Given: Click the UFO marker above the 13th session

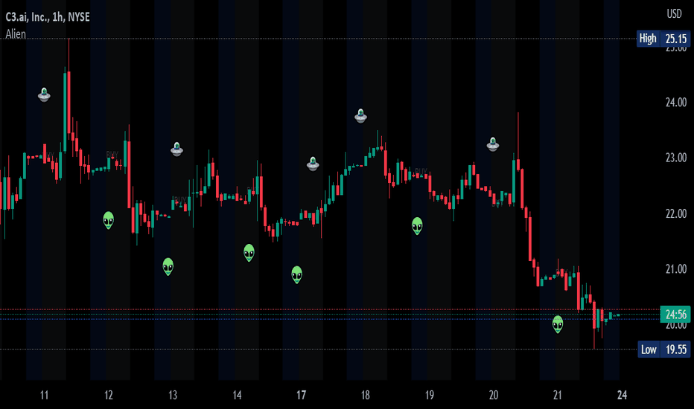Looking at the screenshot, I should (176, 149).
